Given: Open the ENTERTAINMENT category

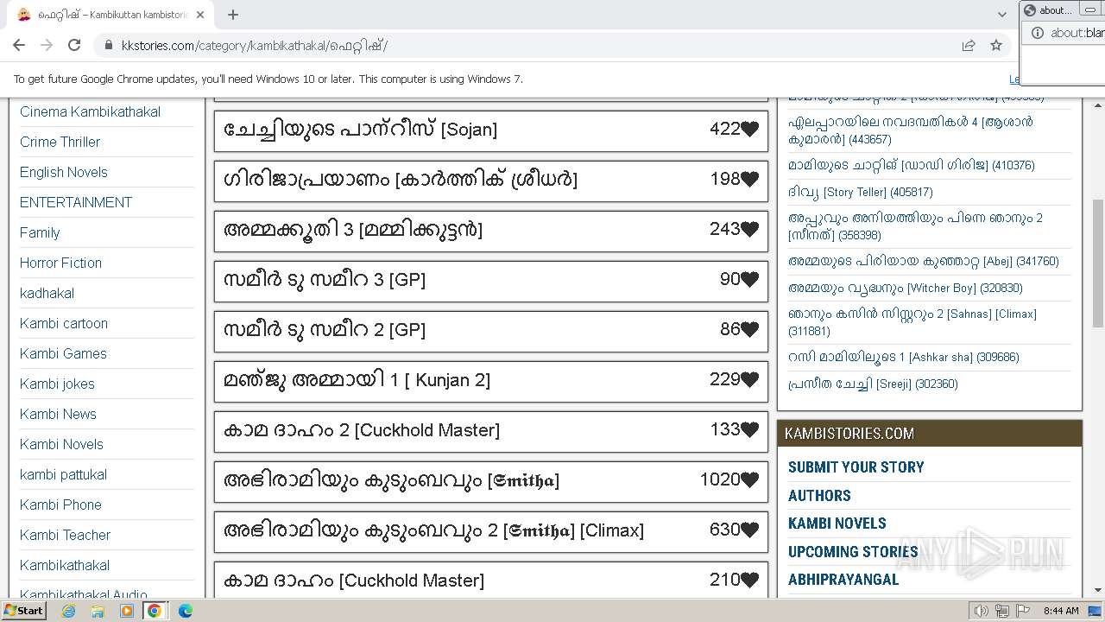Looking at the screenshot, I should point(76,202).
